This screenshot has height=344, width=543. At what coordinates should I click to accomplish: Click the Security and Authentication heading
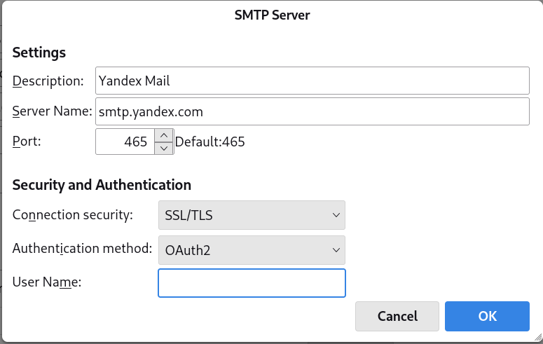[x=102, y=185]
